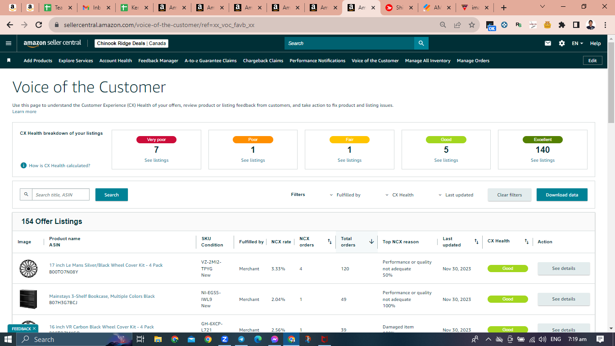The height and width of the screenshot is (346, 615).
Task: Sort by Last updated column arrows
Action: pos(476,241)
